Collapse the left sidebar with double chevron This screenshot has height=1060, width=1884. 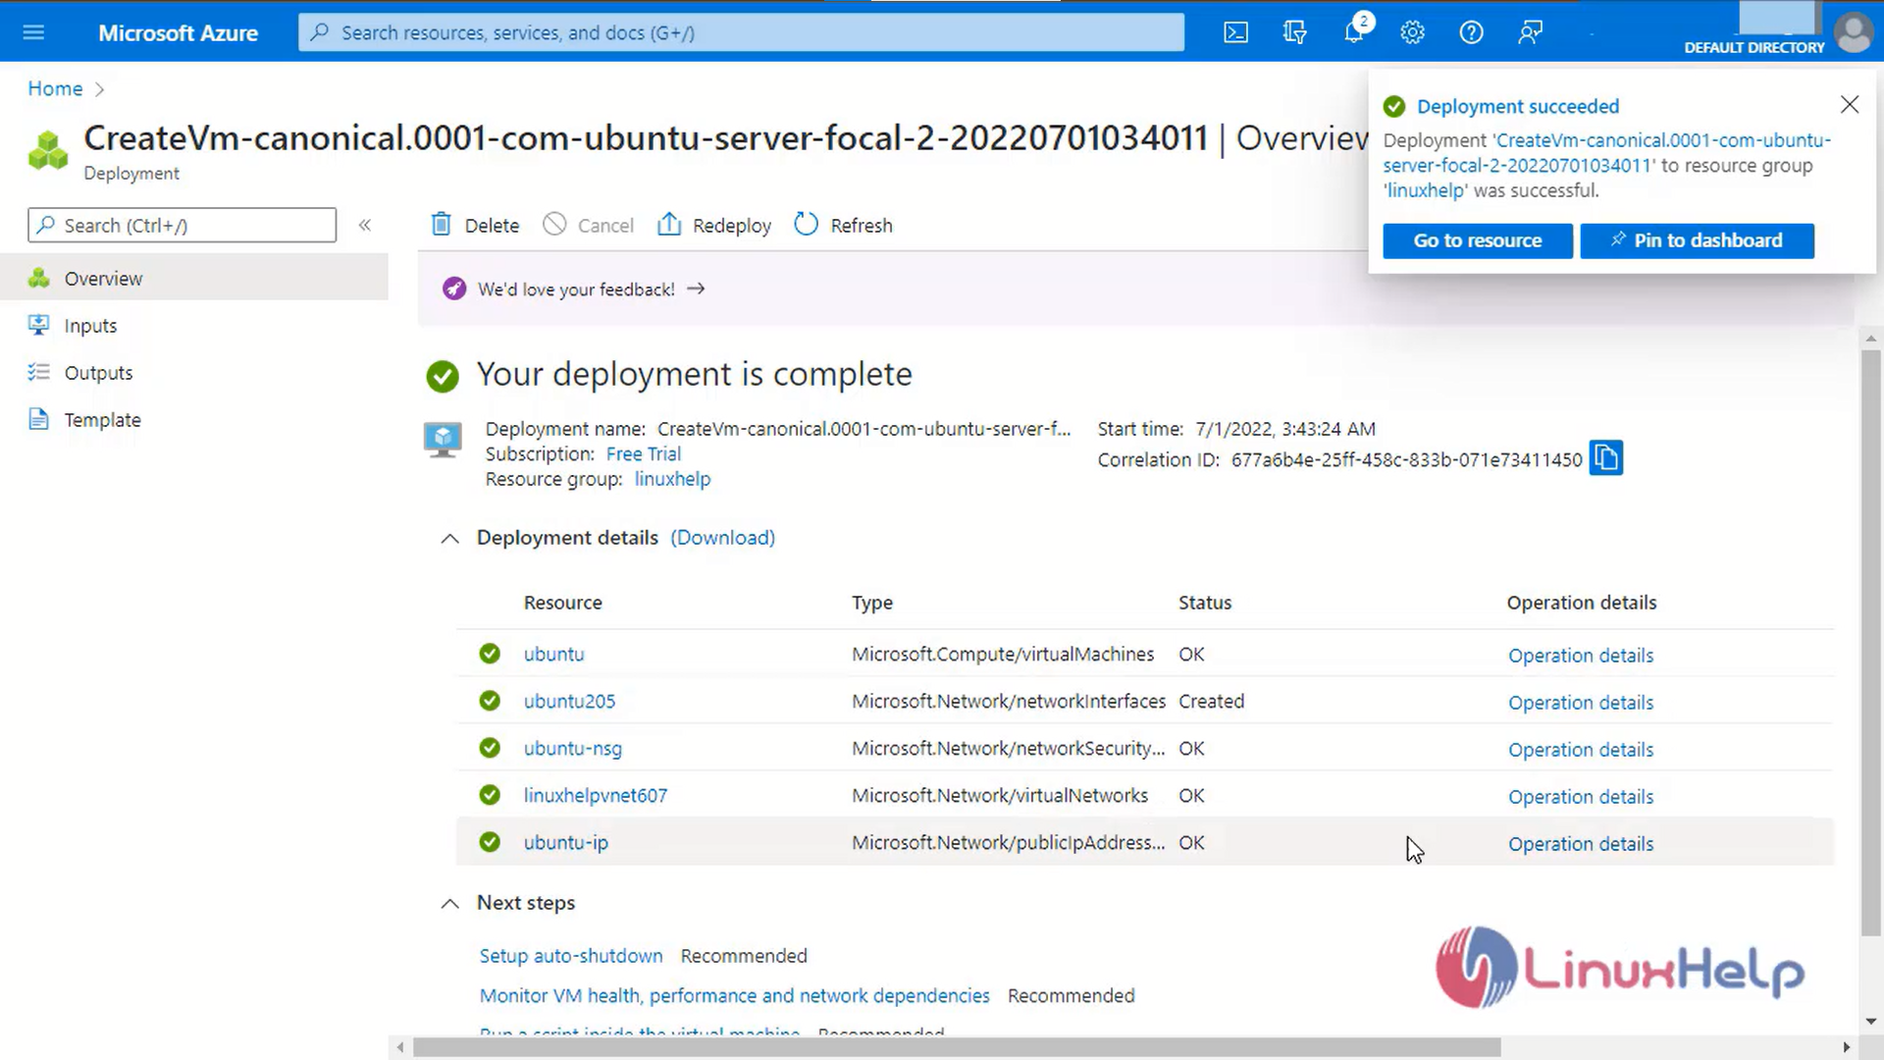pos(365,225)
